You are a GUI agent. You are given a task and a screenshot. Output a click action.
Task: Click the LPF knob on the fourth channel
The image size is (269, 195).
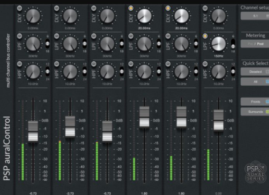144,44
